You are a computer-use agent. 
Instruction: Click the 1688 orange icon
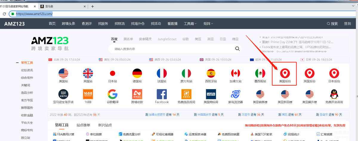88,94
